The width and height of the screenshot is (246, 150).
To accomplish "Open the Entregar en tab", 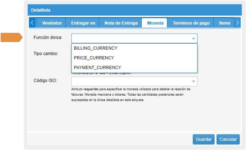I will [83, 23].
